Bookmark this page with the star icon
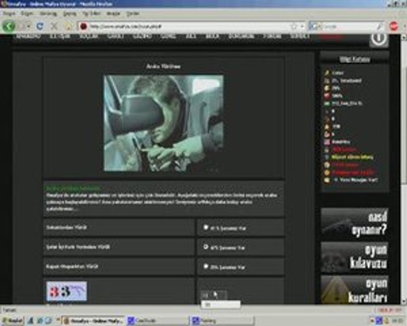The height and width of the screenshot is (326, 407). point(294,27)
